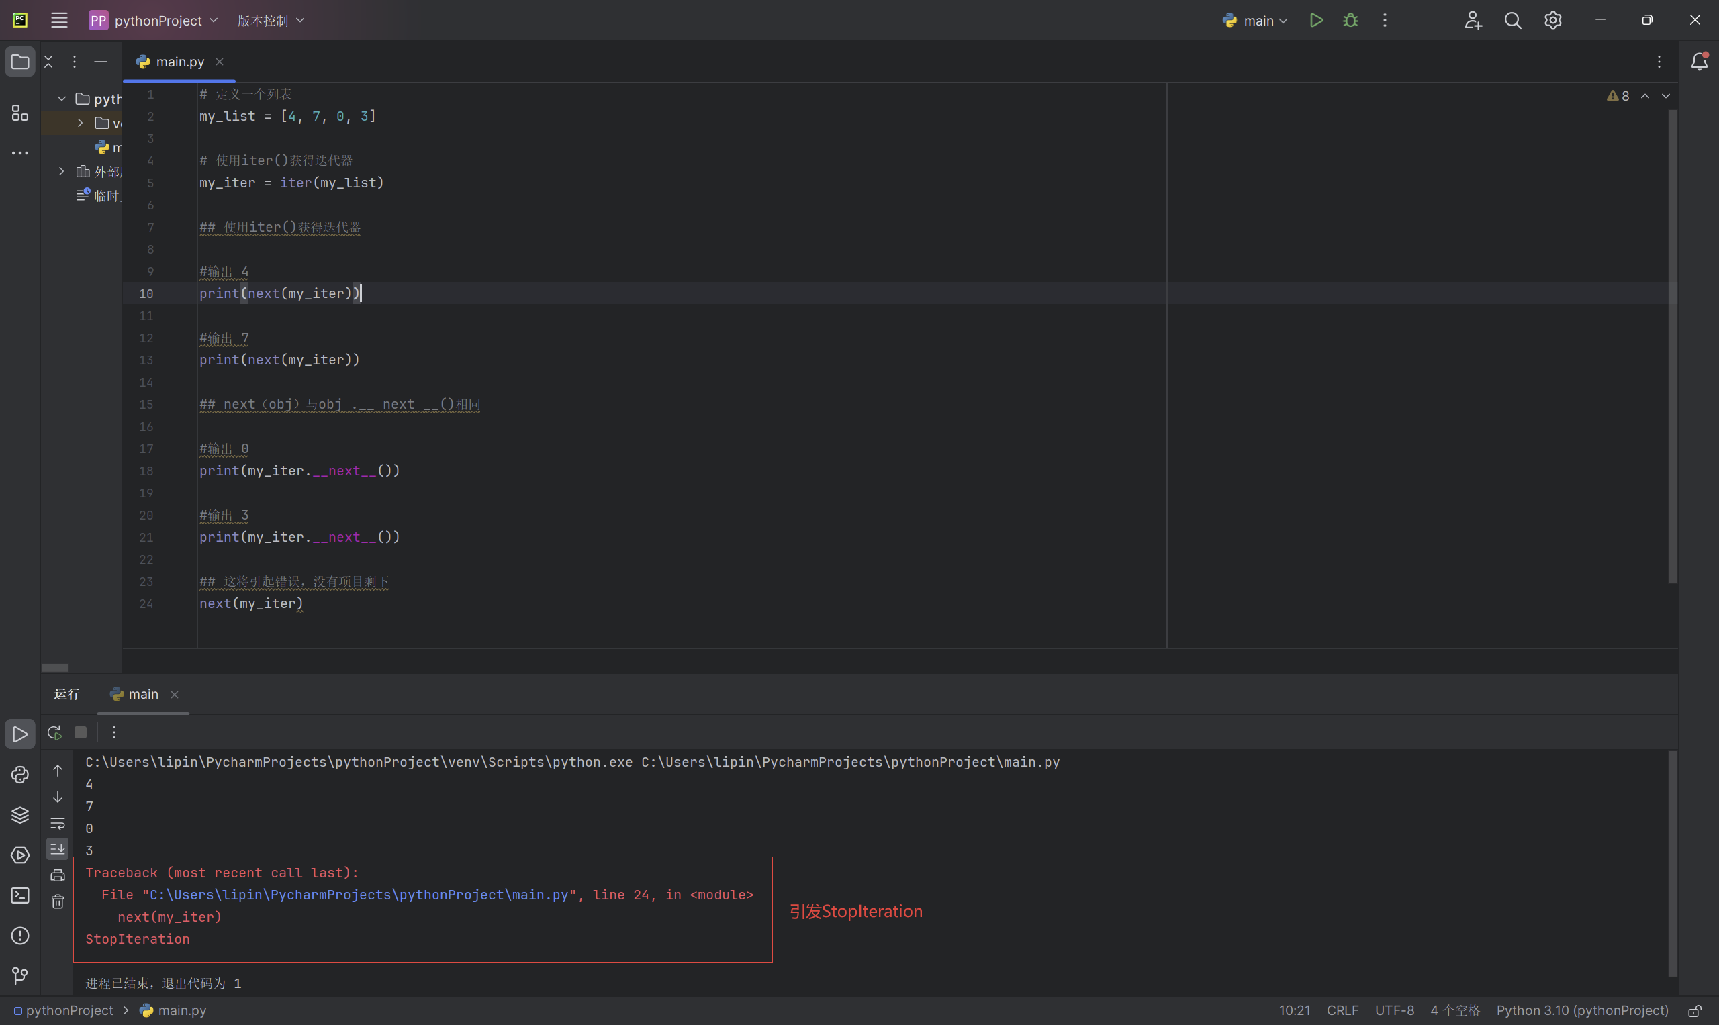This screenshot has width=1719, height=1025.
Task: Change 4 个空格 indent setting
Action: 1455,1010
